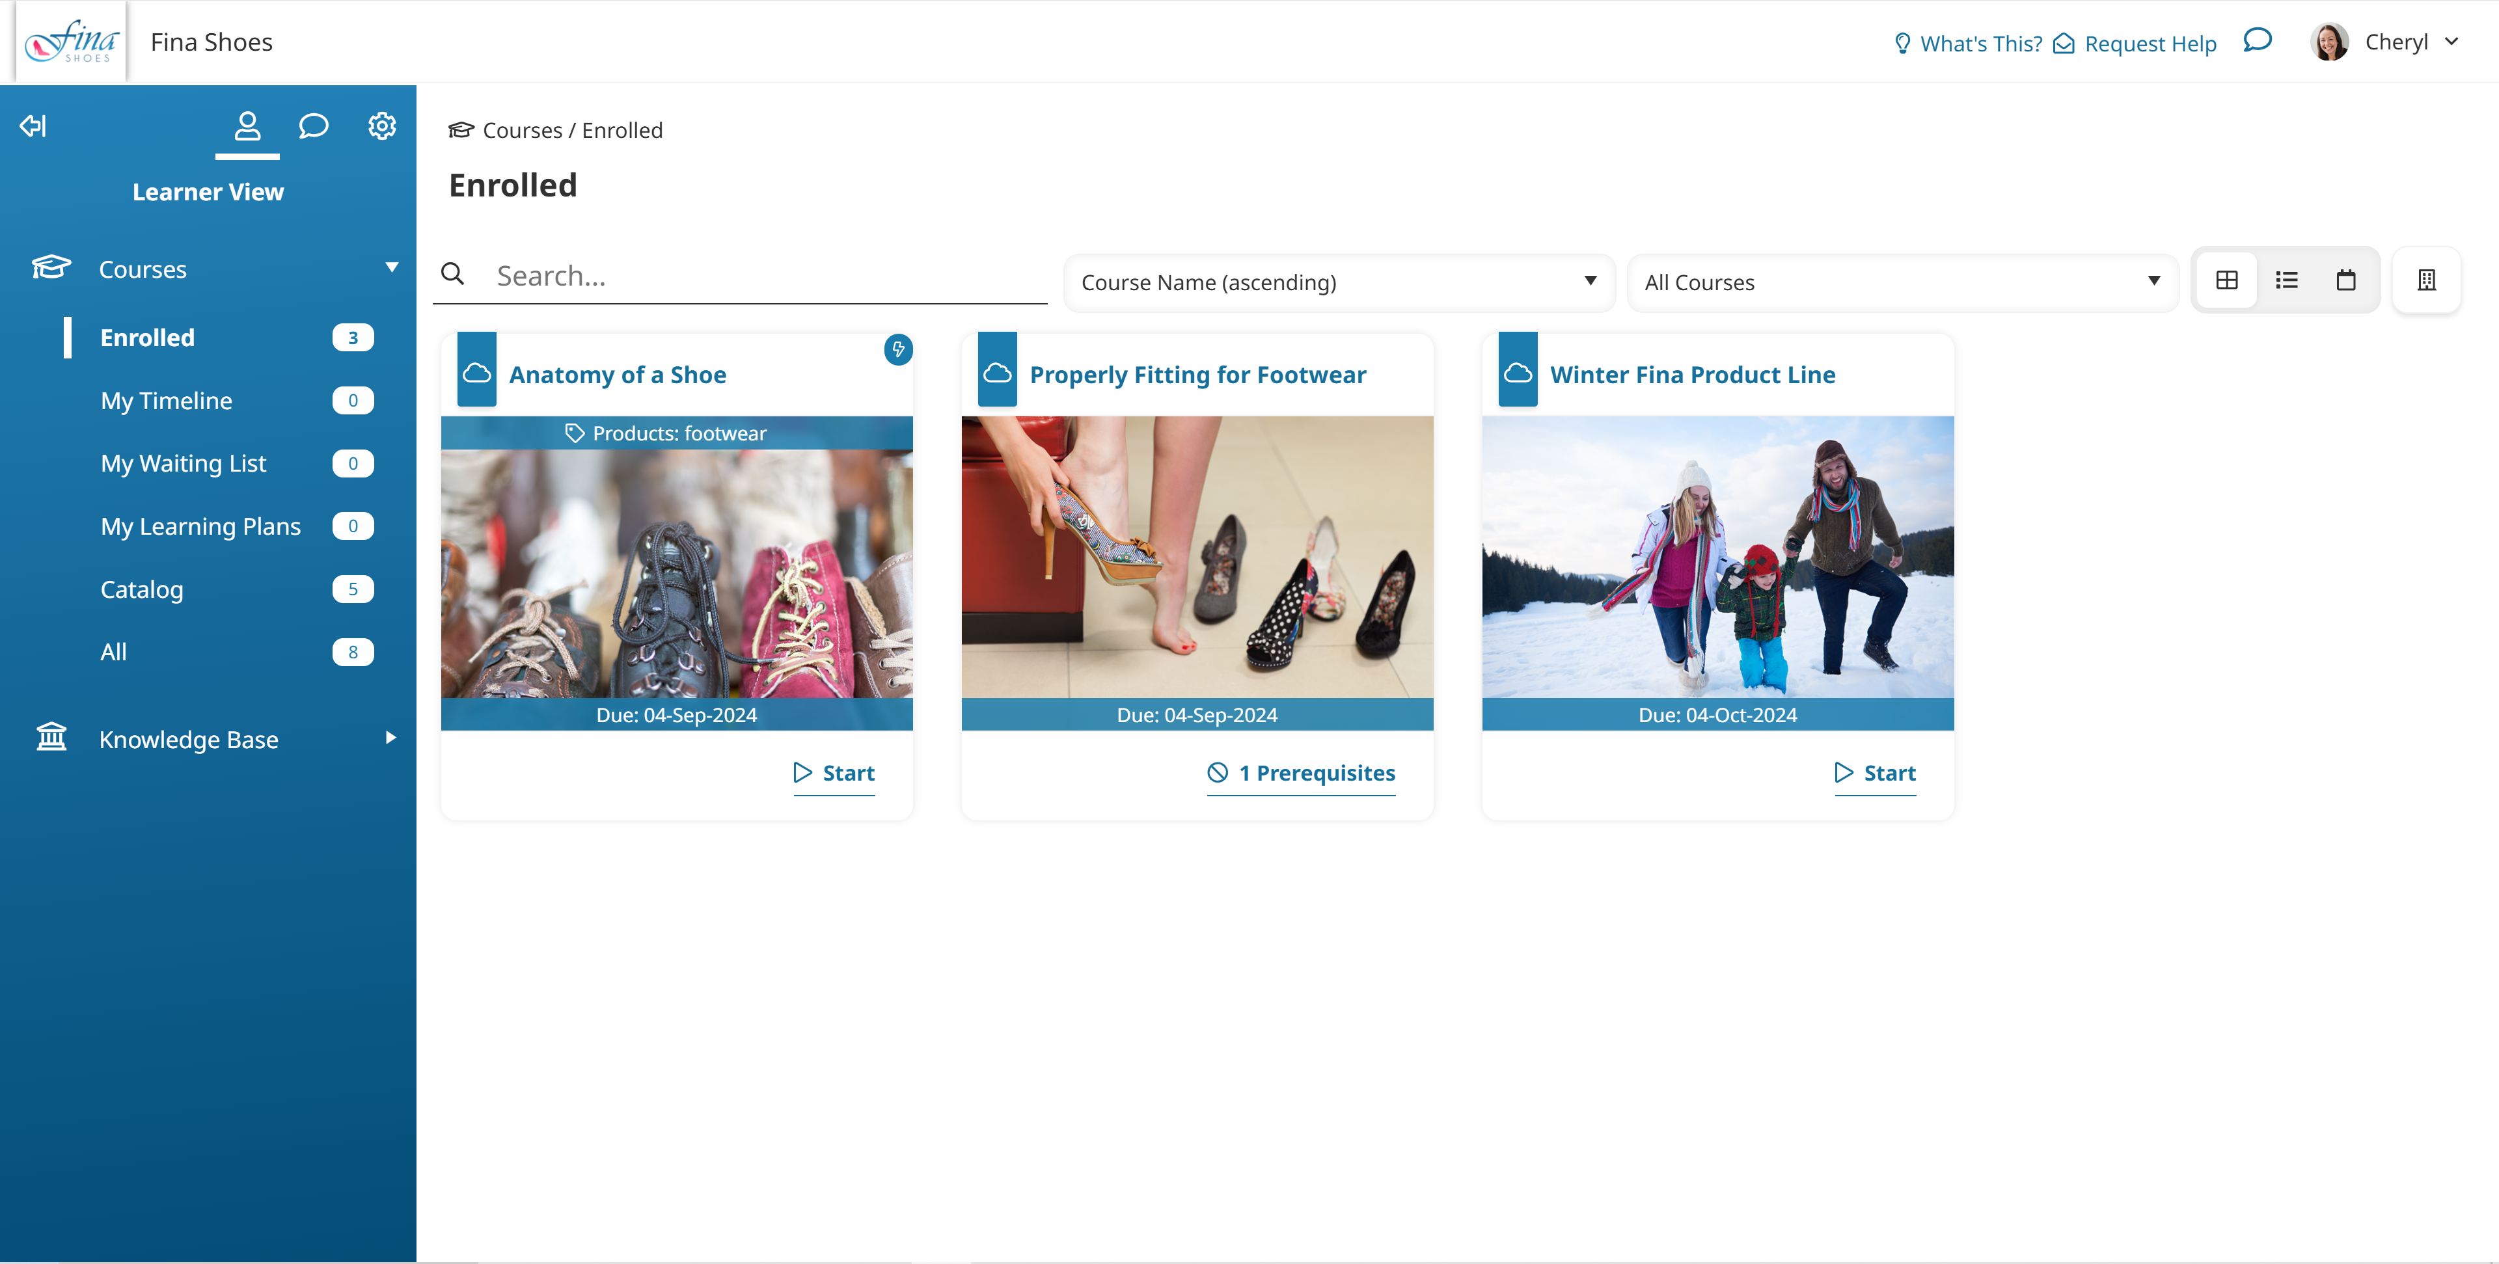The width and height of the screenshot is (2499, 1264).
Task: Switch to list view of courses
Action: [2287, 279]
